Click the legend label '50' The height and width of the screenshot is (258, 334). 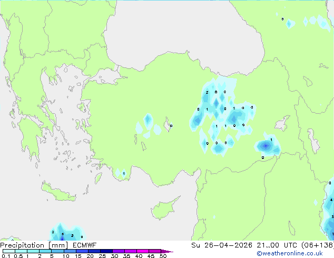(163, 256)
